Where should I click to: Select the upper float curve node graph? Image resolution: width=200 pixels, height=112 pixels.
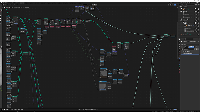click(103, 73)
